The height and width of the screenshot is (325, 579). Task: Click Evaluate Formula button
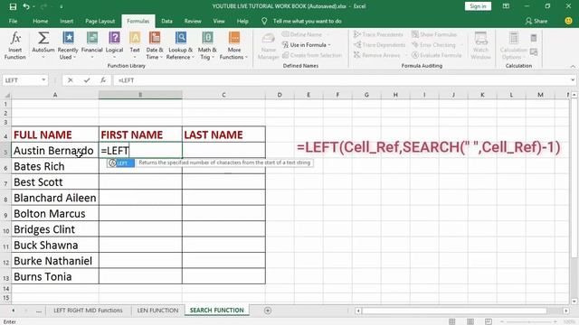pyautogui.click(x=437, y=55)
